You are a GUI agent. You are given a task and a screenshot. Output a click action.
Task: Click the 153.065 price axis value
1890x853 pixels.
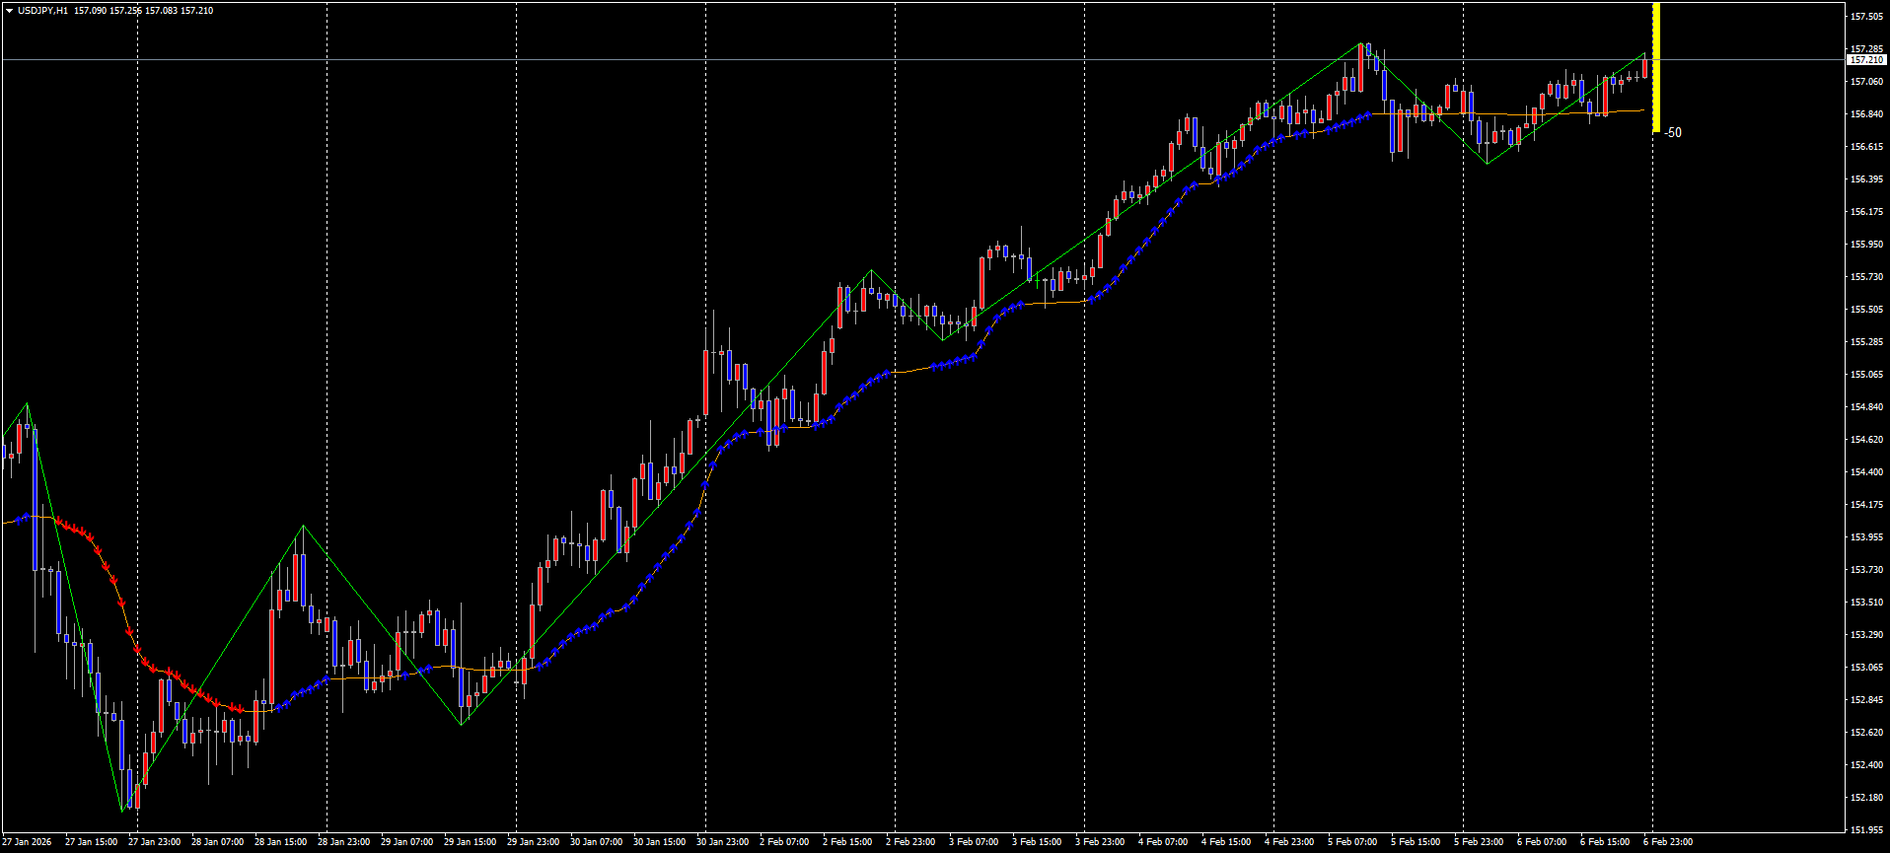point(1866,668)
